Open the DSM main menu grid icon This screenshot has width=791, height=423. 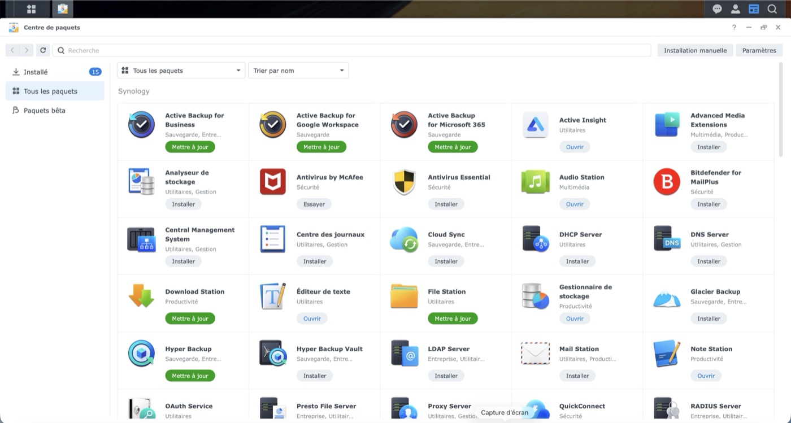coord(31,9)
